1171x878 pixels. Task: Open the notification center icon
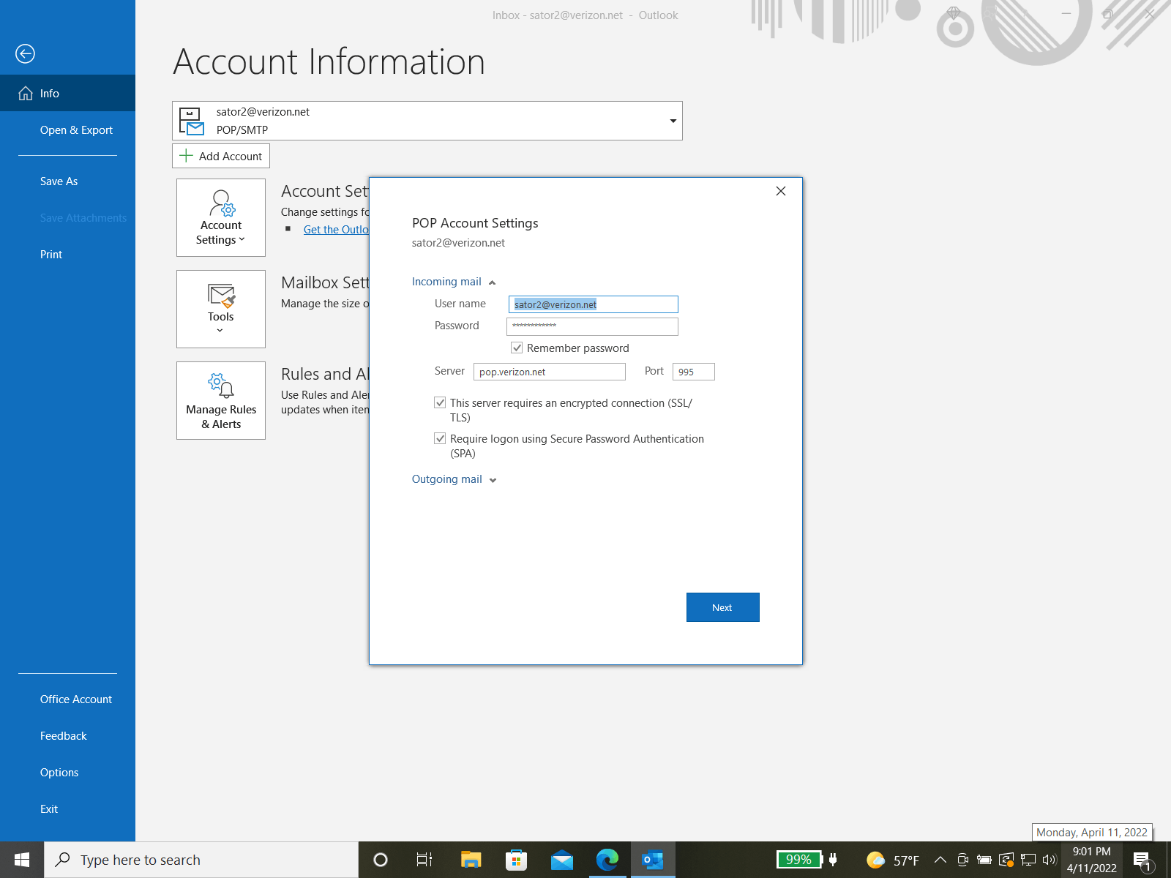[1142, 861]
